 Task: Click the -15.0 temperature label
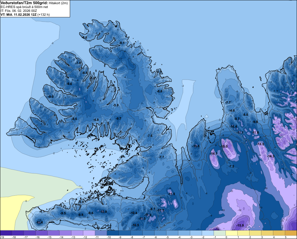click(224, 146)
